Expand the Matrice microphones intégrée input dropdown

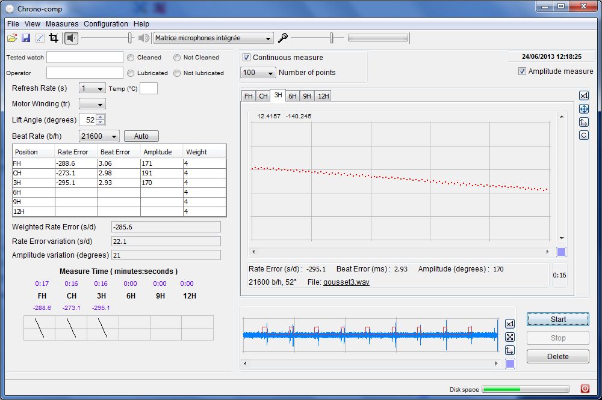(213, 38)
